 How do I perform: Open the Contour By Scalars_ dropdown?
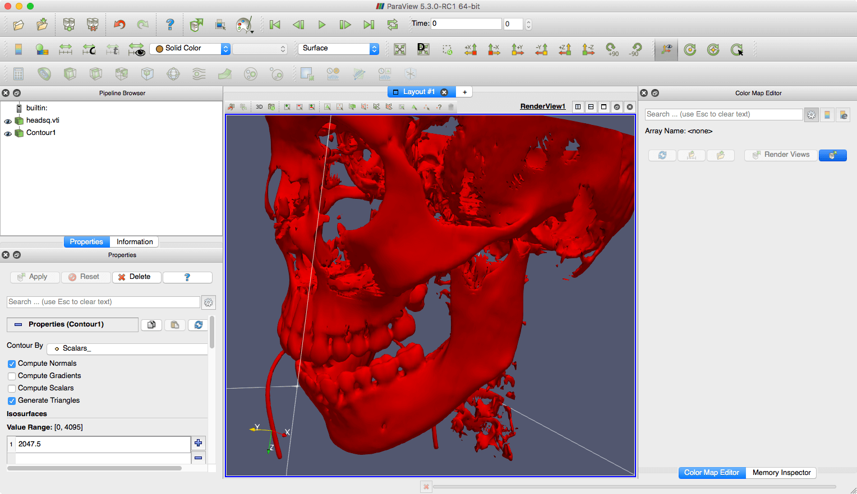(127, 349)
